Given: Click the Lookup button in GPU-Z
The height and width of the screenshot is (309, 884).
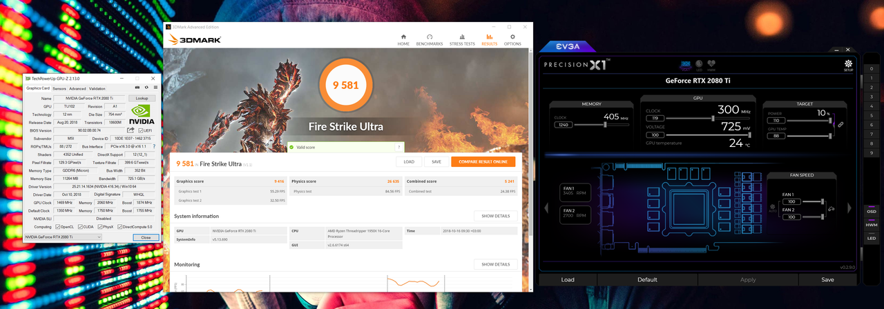Looking at the screenshot, I should [142, 99].
